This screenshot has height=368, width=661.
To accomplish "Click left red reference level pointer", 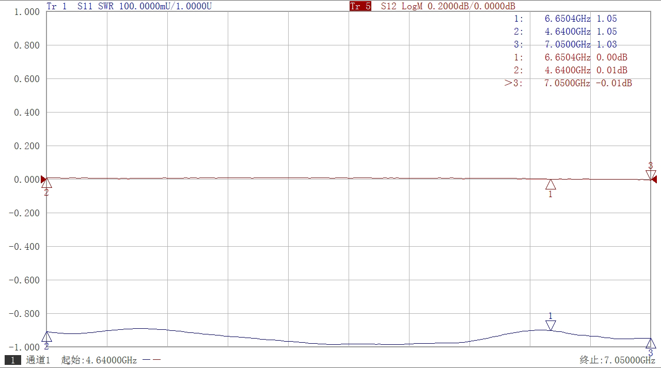I will [43, 179].
